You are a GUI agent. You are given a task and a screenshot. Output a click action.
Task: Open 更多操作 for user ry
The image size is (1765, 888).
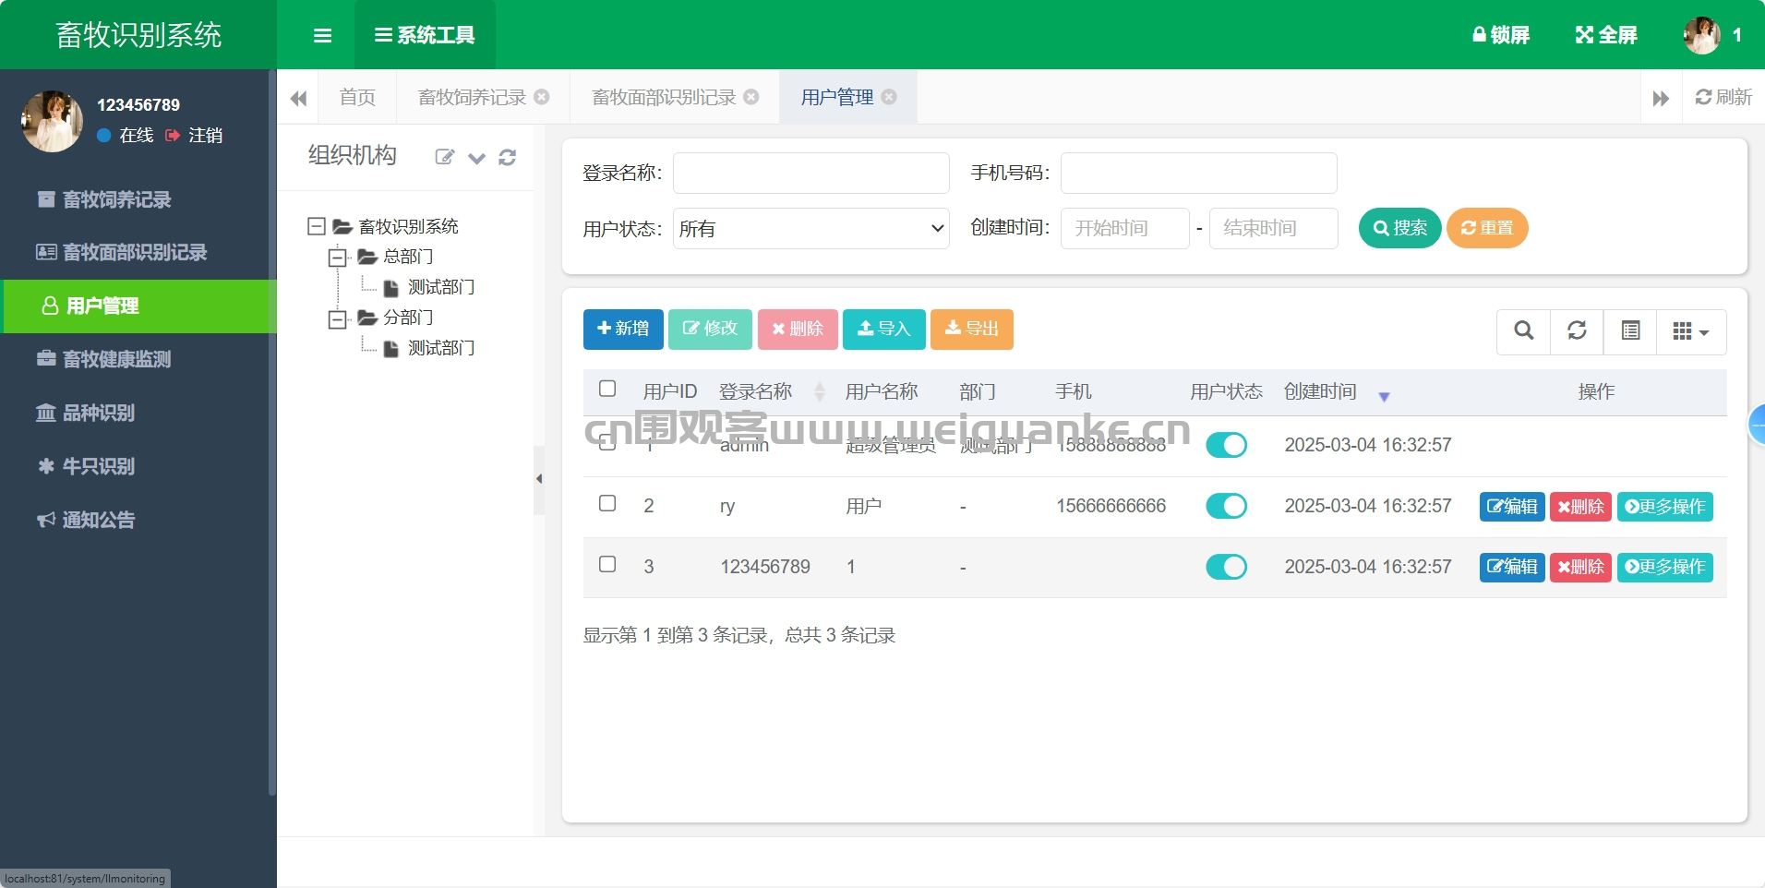[1665, 507]
